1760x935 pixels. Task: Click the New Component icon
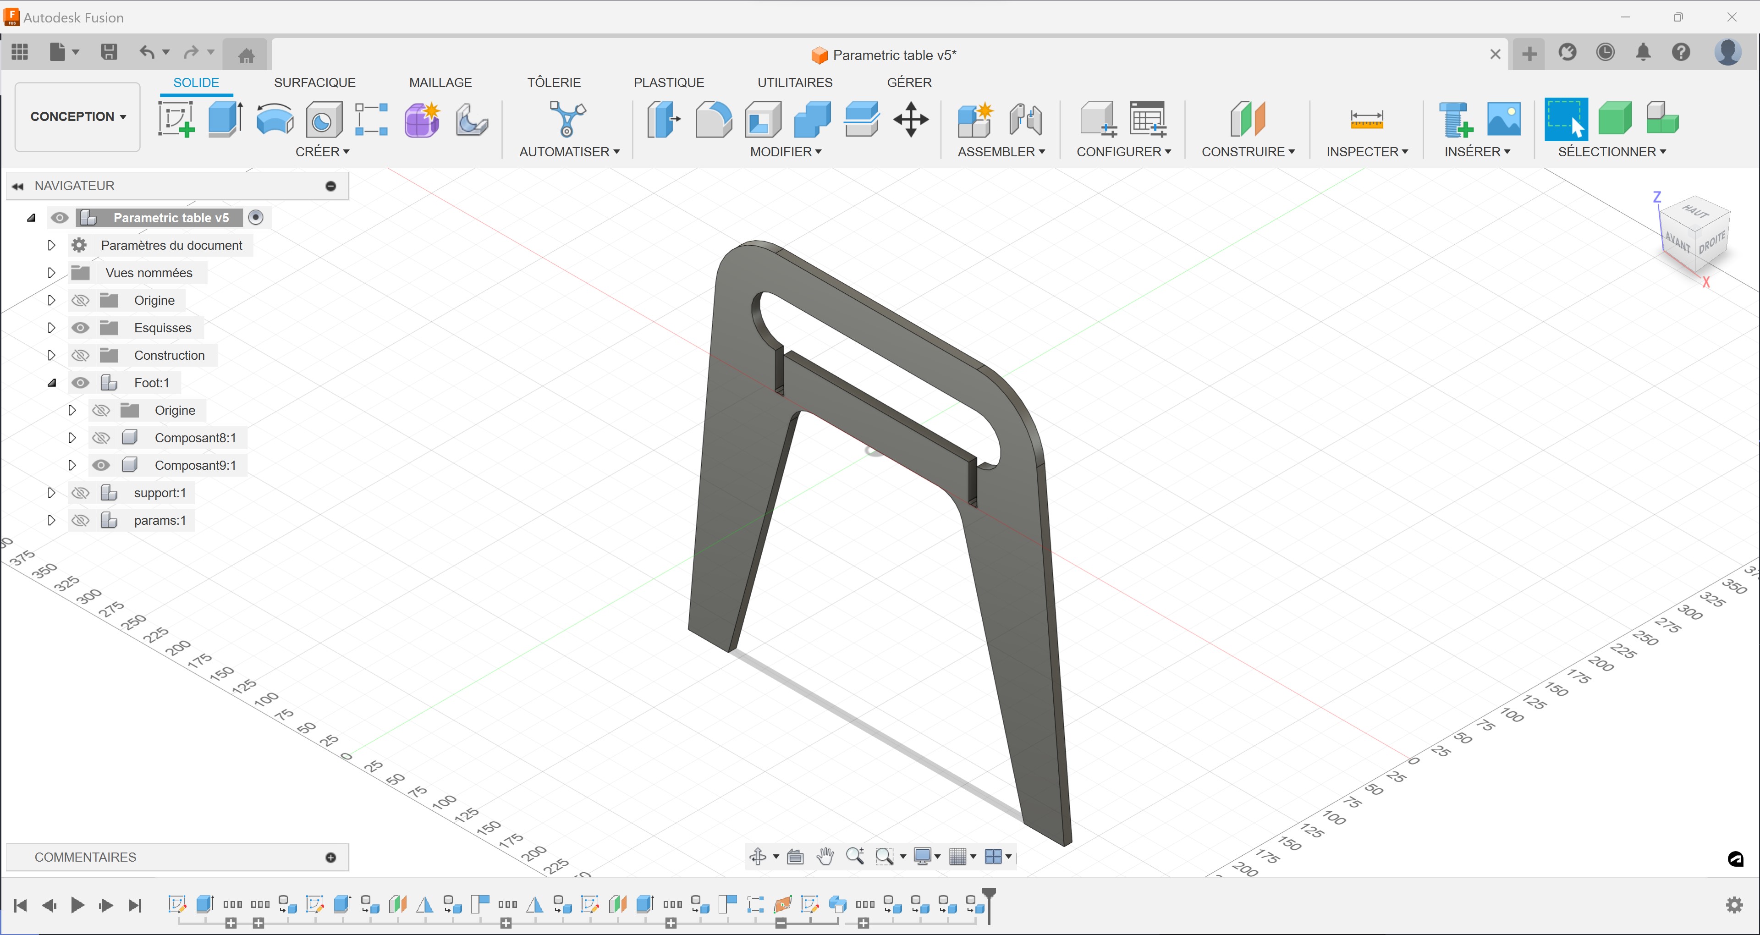975,120
